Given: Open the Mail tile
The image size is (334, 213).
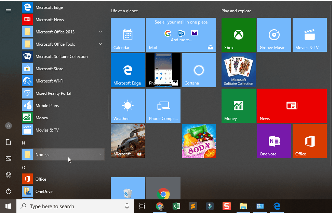Looking at the screenshot, I should (x=181, y=35).
